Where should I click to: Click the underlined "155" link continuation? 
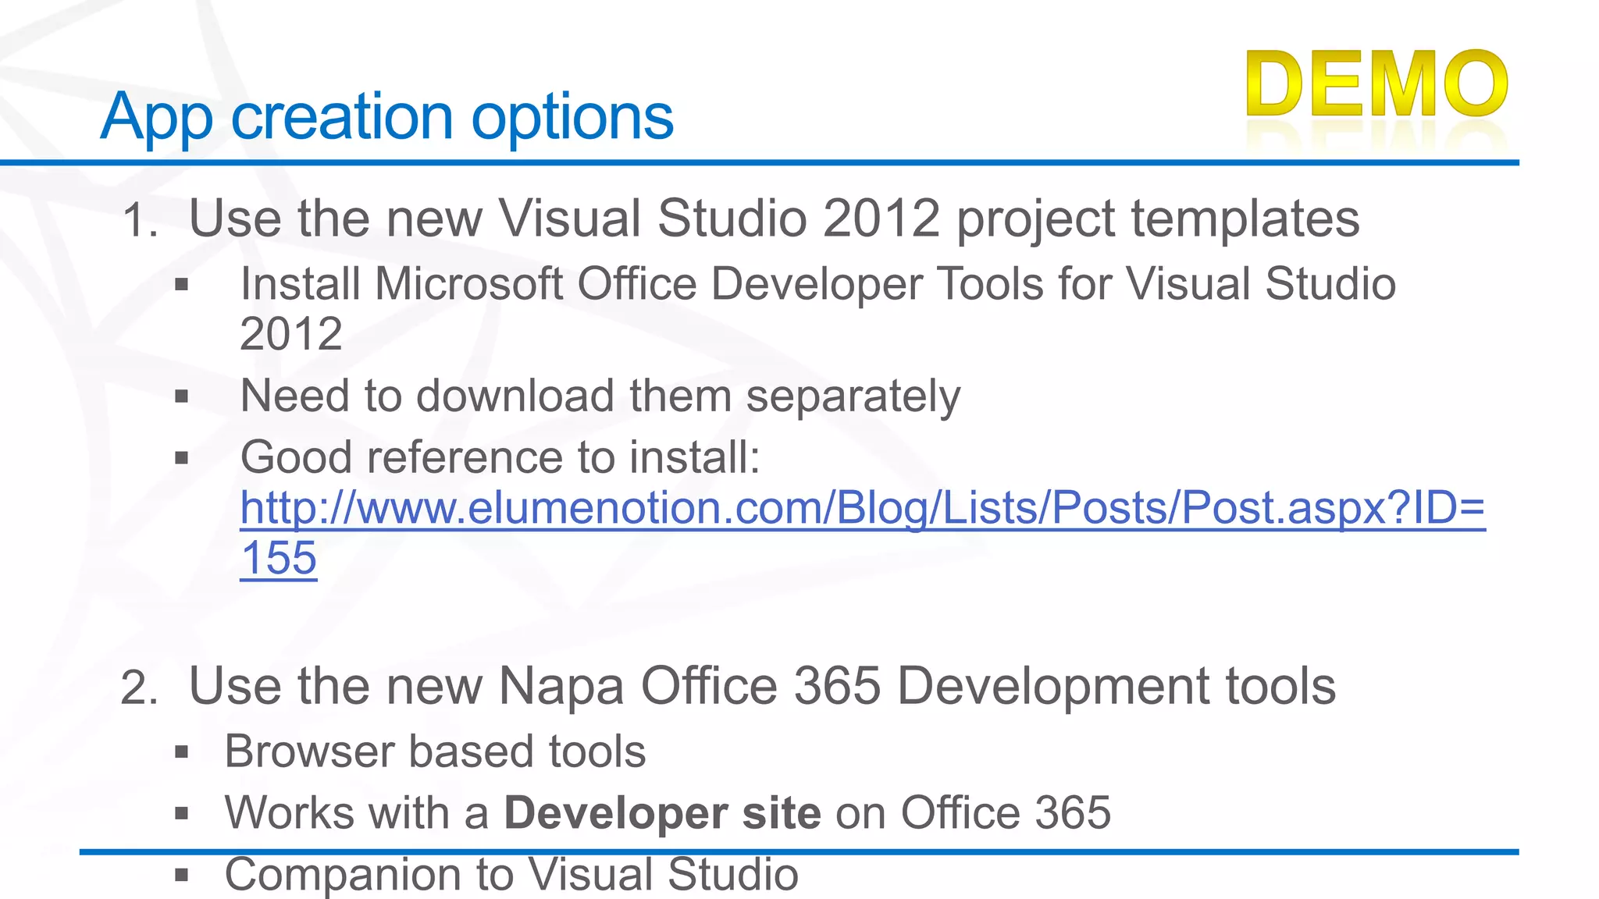(x=279, y=559)
